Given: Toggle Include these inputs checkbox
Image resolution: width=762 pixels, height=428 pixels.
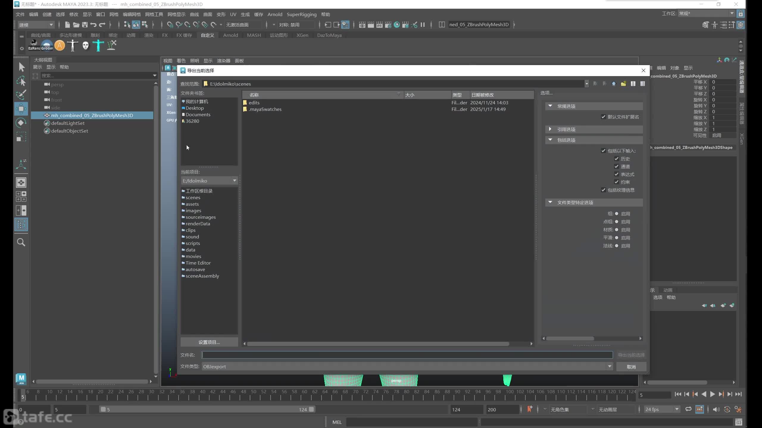Looking at the screenshot, I should 603,151.
